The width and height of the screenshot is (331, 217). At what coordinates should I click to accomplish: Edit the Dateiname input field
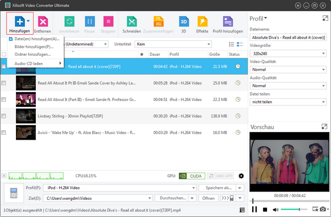(x=288, y=38)
